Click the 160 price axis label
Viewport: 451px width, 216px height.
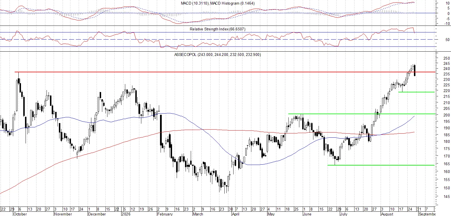pos(447,172)
